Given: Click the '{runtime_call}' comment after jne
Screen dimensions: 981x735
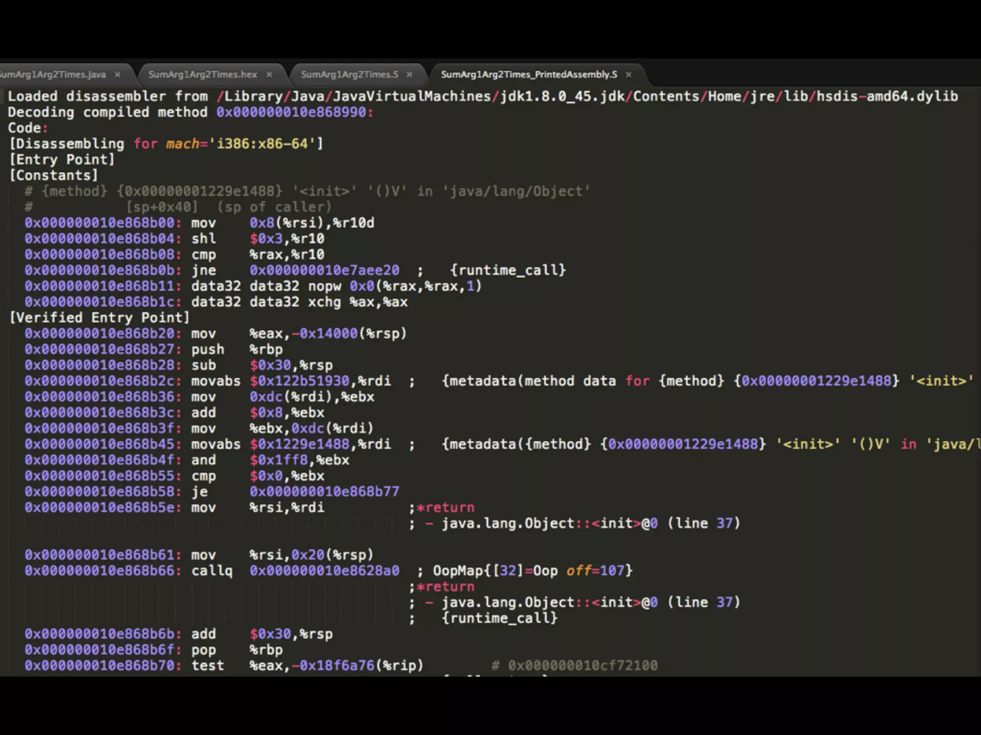Looking at the screenshot, I should pos(508,270).
